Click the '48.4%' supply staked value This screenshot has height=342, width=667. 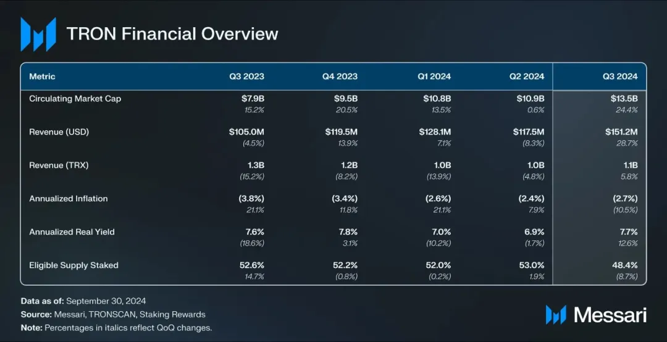(x=625, y=265)
